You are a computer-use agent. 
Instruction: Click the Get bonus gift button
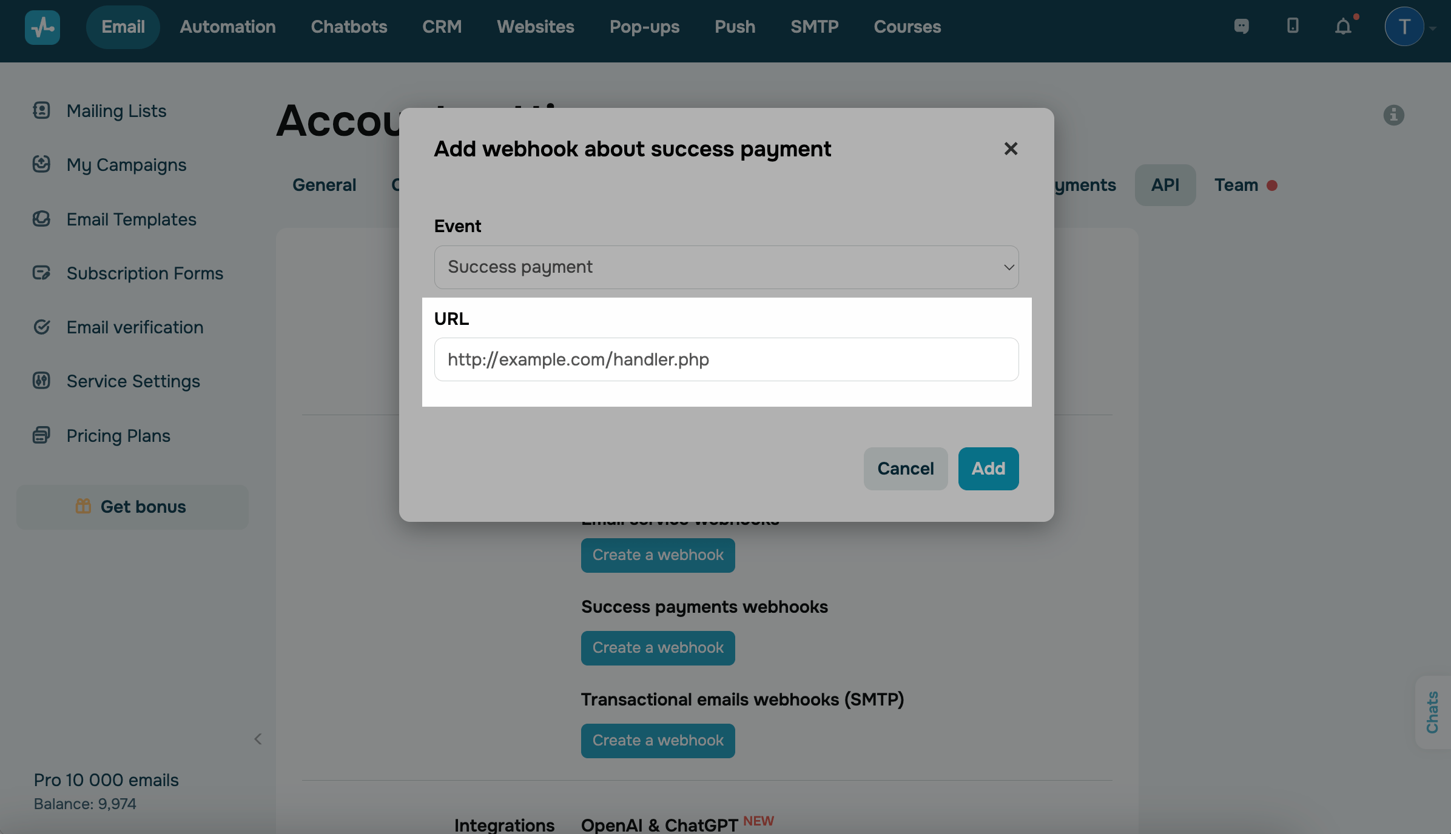132,507
